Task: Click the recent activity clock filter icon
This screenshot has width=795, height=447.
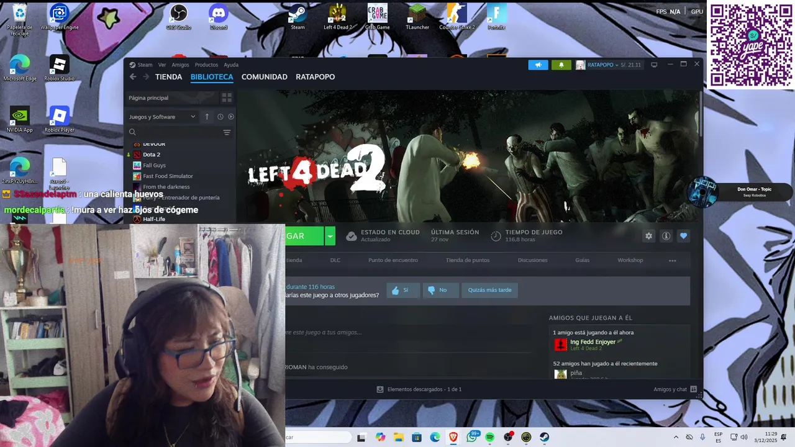Action: (220, 117)
